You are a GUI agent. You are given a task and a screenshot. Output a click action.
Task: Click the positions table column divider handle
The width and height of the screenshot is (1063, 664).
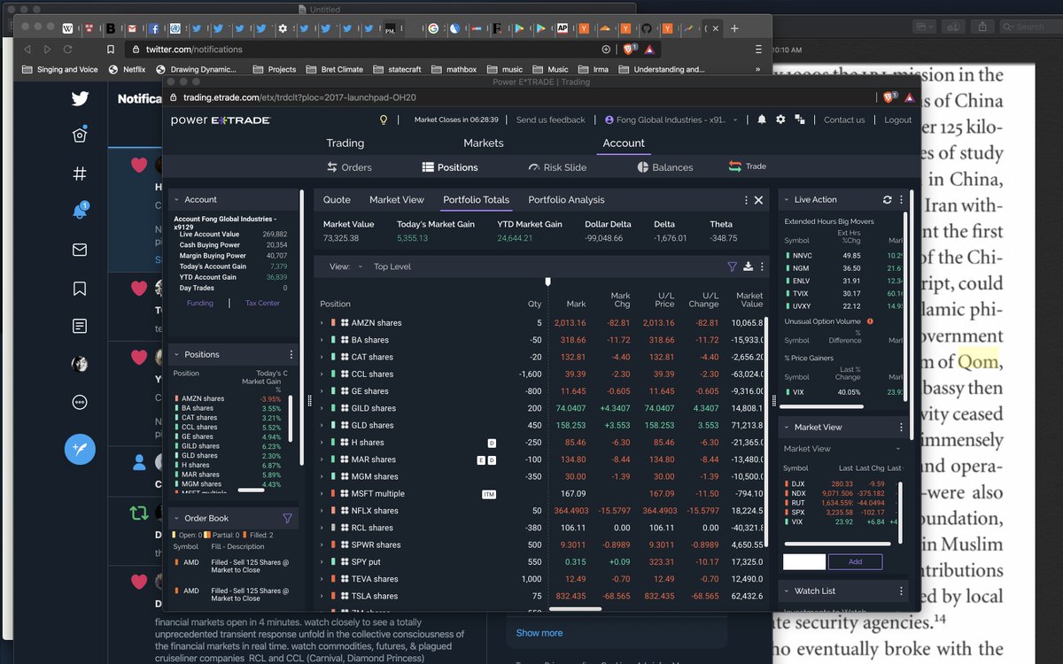coord(547,282)
